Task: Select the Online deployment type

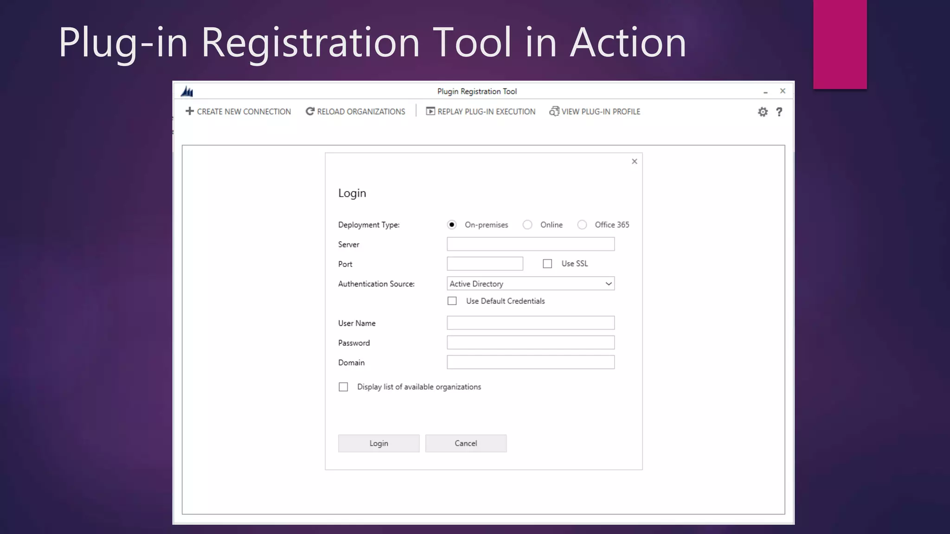Action: point(527,225)
